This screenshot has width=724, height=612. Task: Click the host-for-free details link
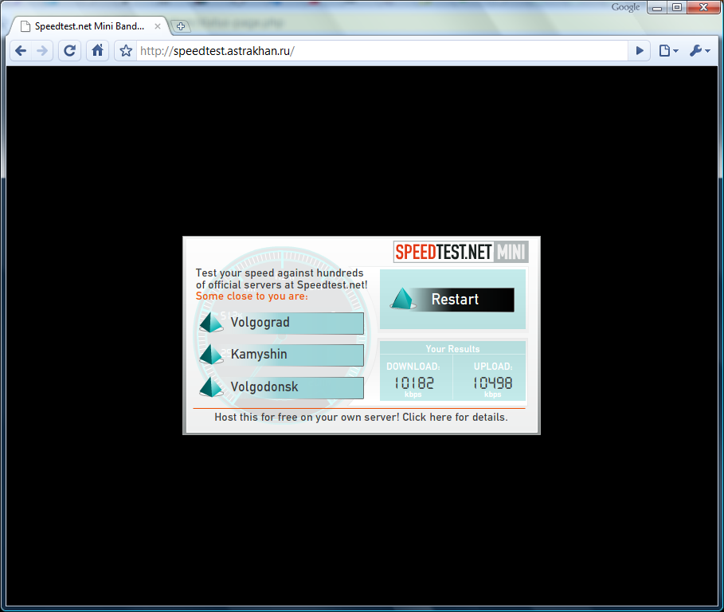(x=361, y=417)
